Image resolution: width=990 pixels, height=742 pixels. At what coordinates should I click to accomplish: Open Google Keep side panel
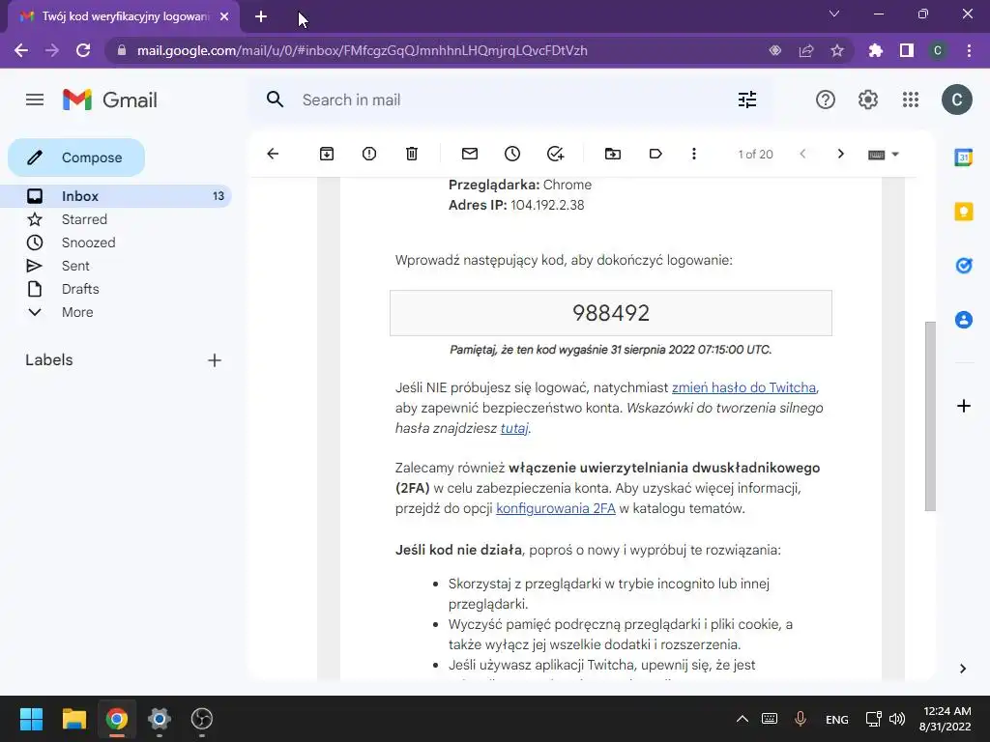coord(964,212)
